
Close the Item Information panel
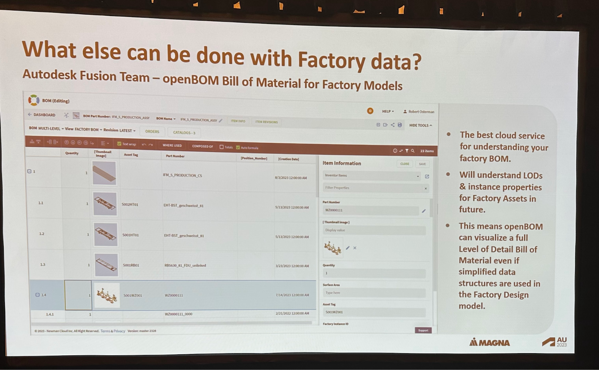(x=405, y=164)
